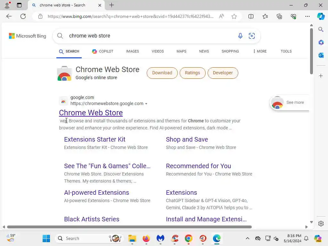Start a visual search with the camera
This screenshot has height=246, width=328.
click(252, 36)
